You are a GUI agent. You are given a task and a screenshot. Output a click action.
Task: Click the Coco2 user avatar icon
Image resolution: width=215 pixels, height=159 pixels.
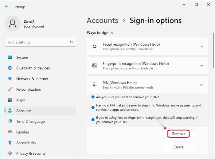tap(13, 24)
